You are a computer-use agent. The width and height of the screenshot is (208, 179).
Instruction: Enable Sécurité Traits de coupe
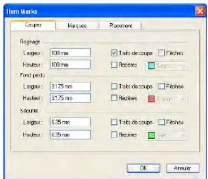(x=114, y=122)
